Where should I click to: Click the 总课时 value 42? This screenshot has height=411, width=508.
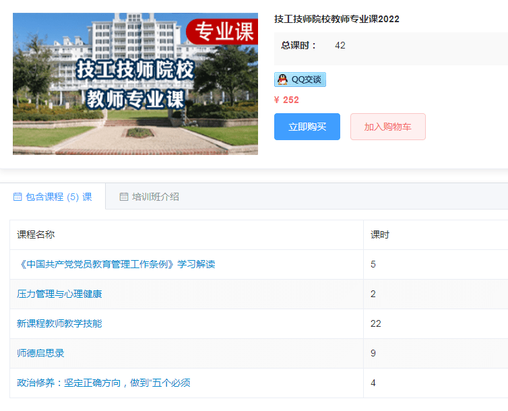click(x=340, y=45)
